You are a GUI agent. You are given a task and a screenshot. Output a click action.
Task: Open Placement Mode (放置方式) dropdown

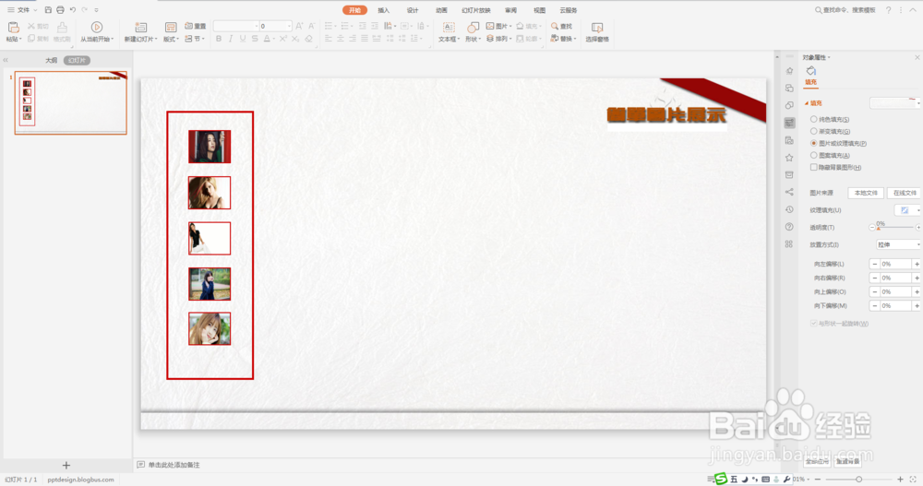point(898,244)
